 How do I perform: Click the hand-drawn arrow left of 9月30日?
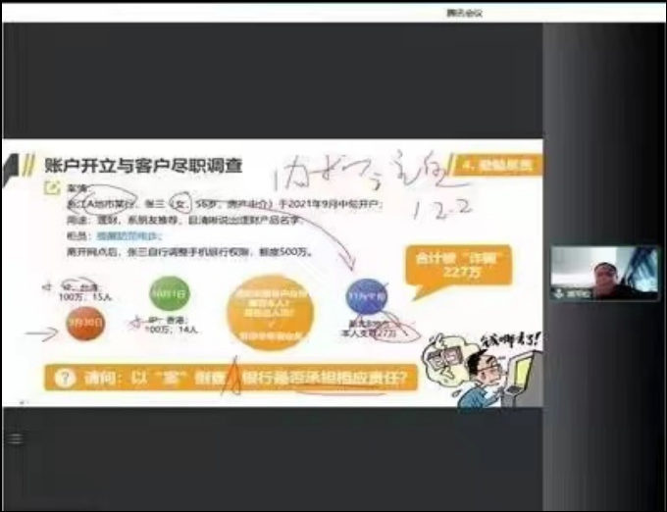coord(40,333)
